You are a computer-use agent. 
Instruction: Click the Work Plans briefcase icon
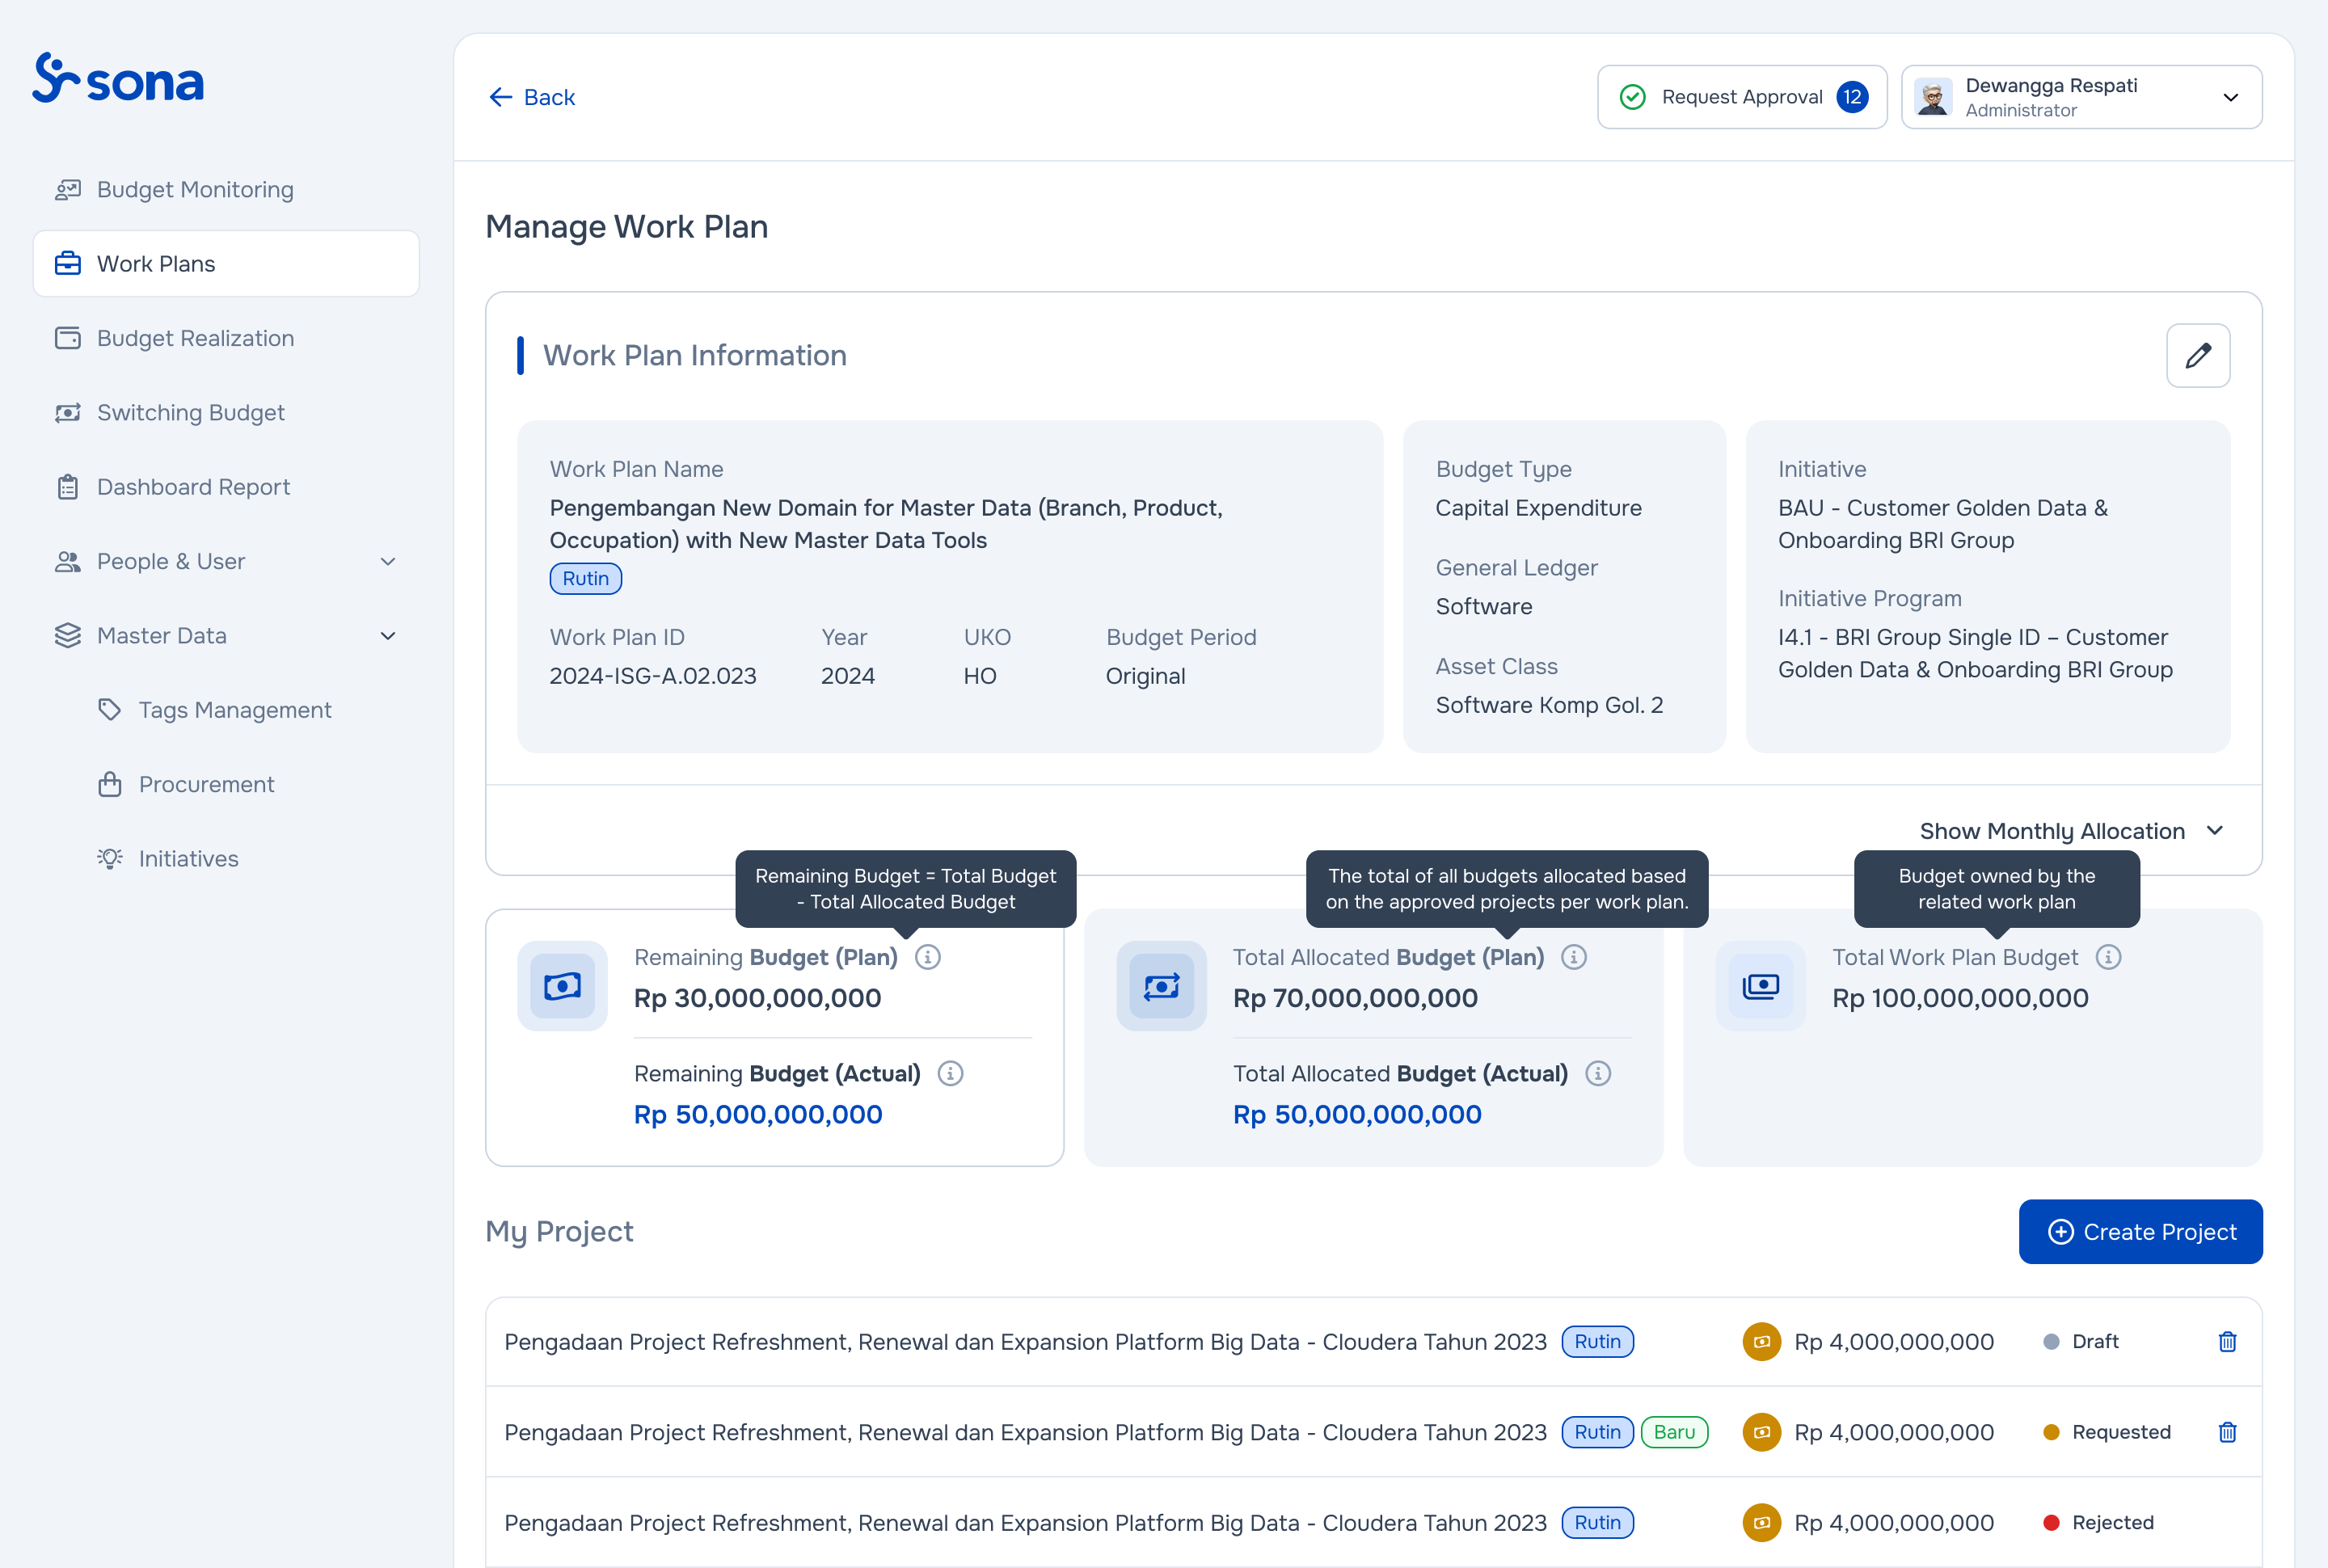tap(68, 264)
